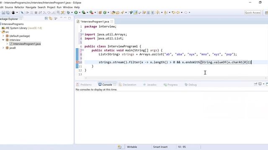Collapse All in Package Explorer

[x=46, y=18]
